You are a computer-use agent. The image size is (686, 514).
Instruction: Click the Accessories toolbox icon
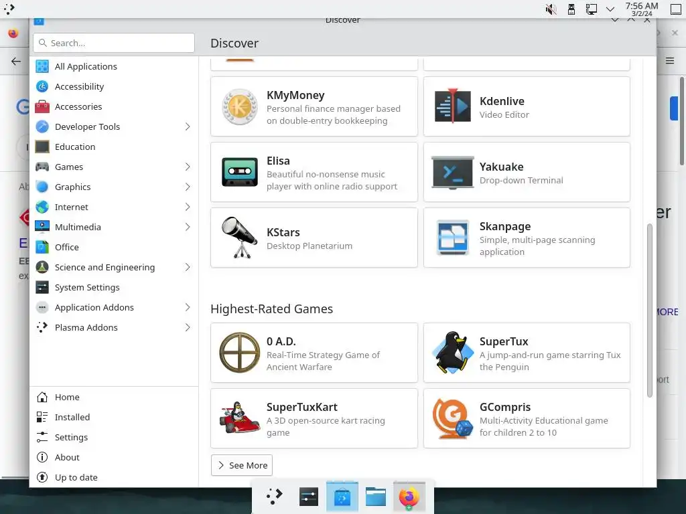(42, 106)
